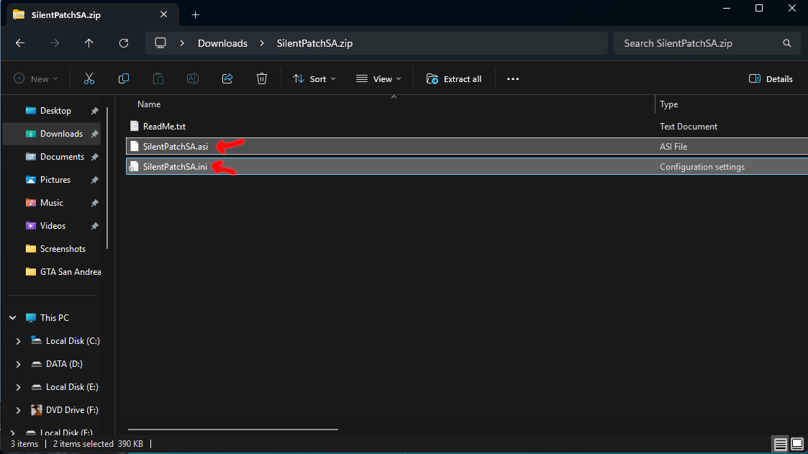This screenshot has width=808, height=454.
Task: Go back with the left arrow
Action: pyautogui.click(x=20, y=43)
